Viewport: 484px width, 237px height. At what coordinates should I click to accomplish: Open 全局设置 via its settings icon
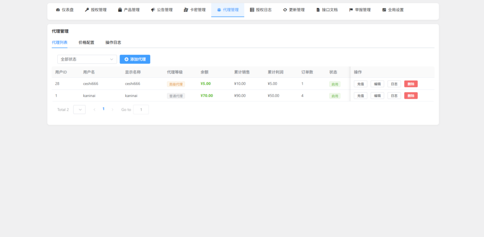(384, 10)
